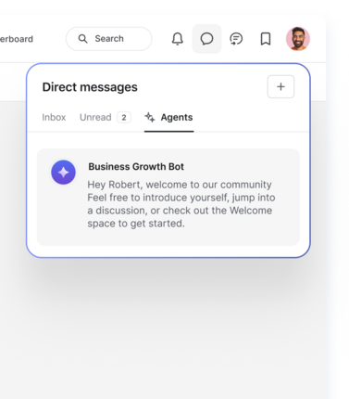Open the bookmarks icon
349x399 pixels.
[x=266, y=39]
